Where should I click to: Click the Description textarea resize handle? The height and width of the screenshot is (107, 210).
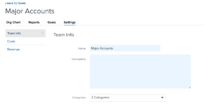(x=190, y=87)
